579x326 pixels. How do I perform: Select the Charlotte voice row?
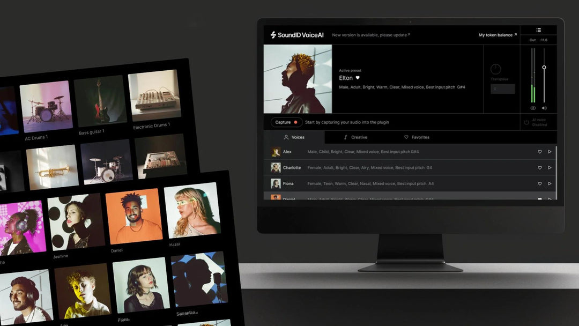tap(409, 168)
